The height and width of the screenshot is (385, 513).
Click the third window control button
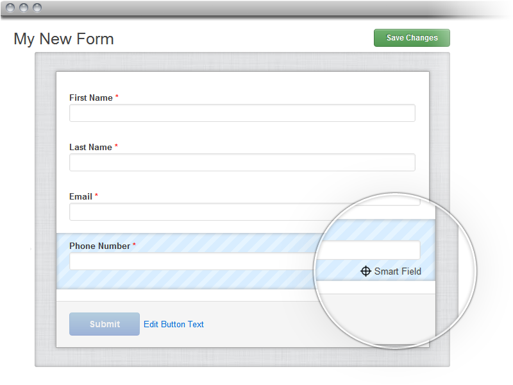tap(37, 8)
